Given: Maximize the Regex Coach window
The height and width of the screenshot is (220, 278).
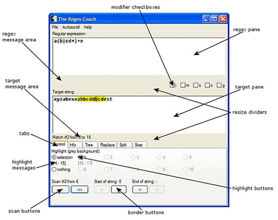Looking at the screenshot, I should pos(214,19).
